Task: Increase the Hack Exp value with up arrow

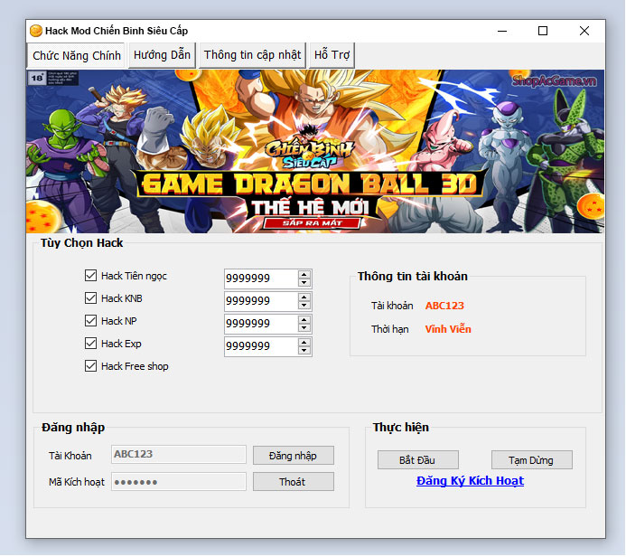Action: 304,343
